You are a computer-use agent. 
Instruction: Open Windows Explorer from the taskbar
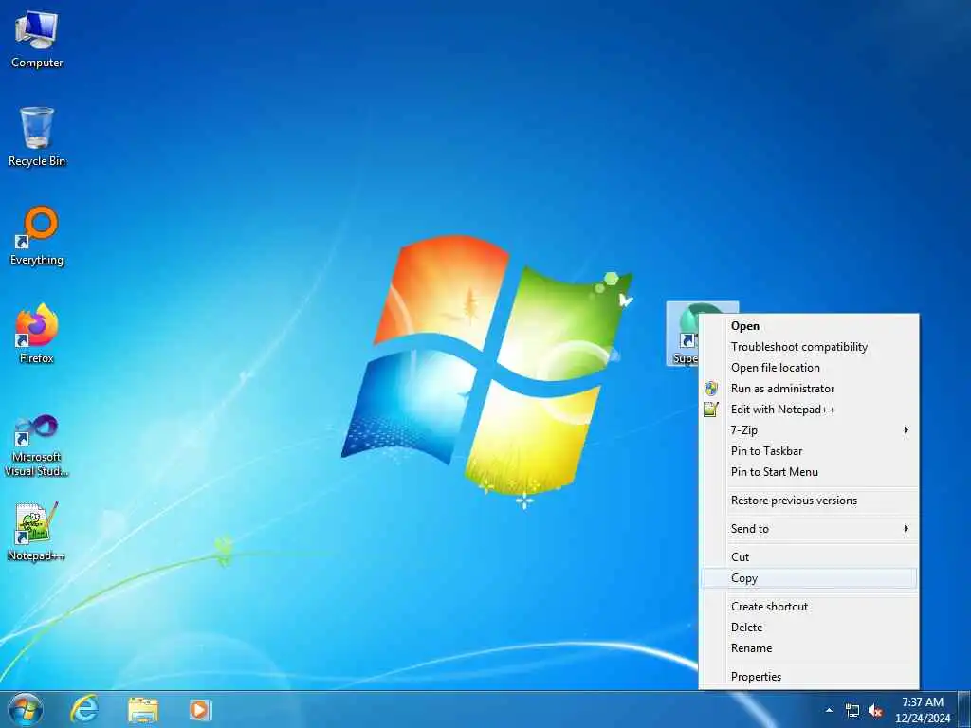pos(143,710)
